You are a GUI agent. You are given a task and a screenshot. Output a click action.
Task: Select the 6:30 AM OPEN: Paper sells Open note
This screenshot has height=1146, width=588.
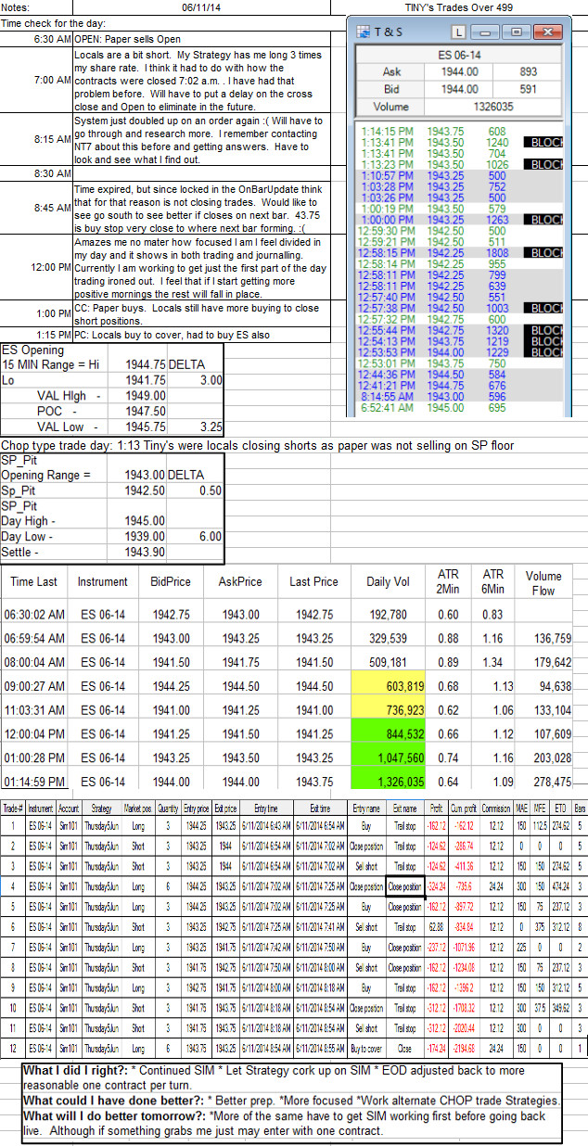(x=201, y=40)
